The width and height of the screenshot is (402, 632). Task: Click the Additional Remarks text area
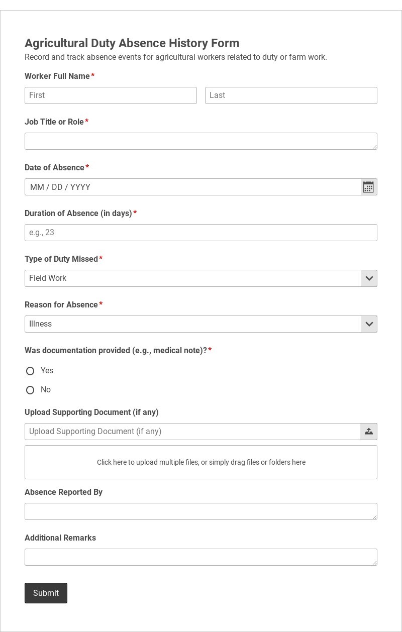click(x=201, y=557)
